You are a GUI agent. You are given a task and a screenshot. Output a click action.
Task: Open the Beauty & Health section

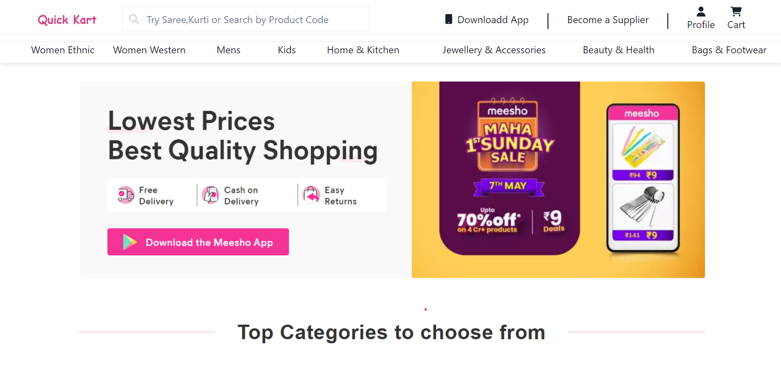pos(618,50)
